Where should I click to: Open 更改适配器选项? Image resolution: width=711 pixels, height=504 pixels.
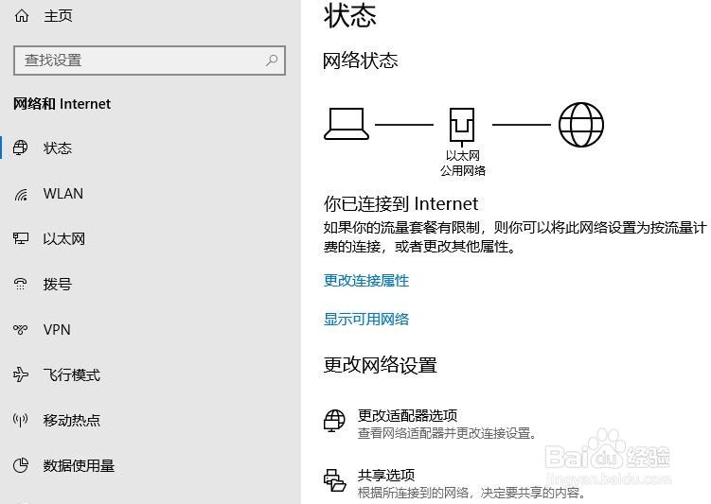(408, 415)
